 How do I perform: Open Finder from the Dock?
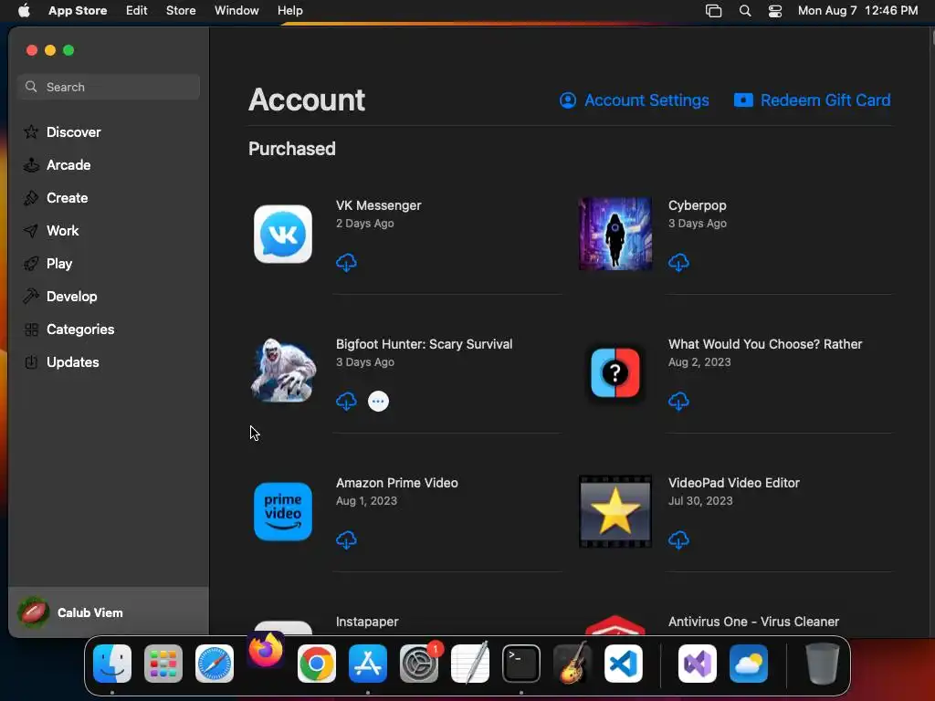(112, 664)
